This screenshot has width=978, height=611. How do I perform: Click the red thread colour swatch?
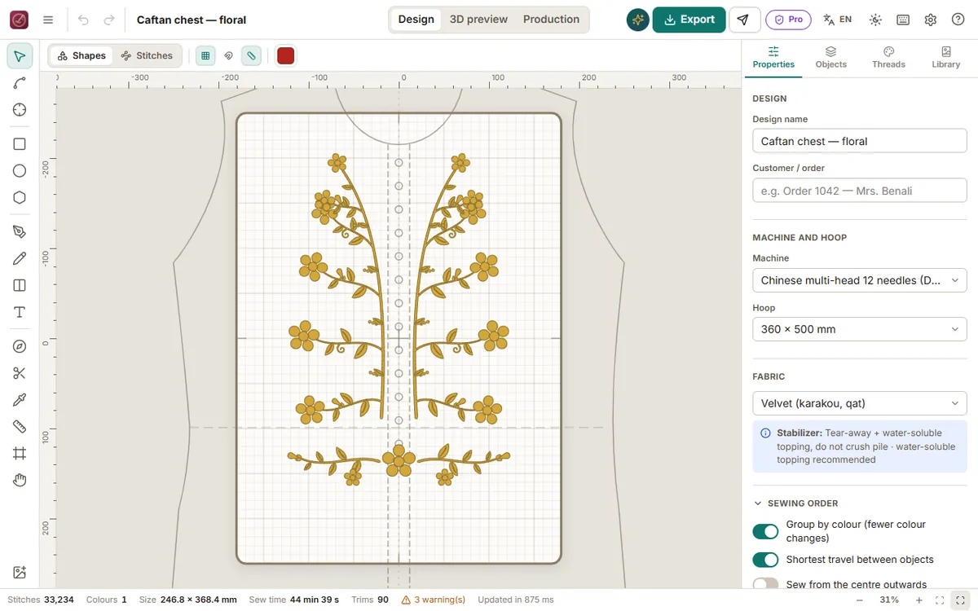[x=285, y=55]
